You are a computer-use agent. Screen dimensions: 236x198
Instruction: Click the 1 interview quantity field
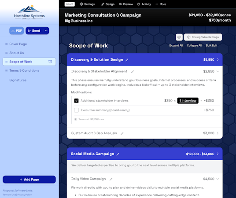[x=188, y=101]
